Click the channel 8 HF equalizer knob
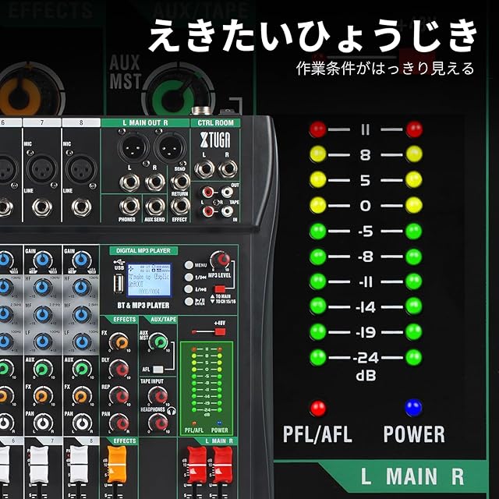 coord(82,287)
